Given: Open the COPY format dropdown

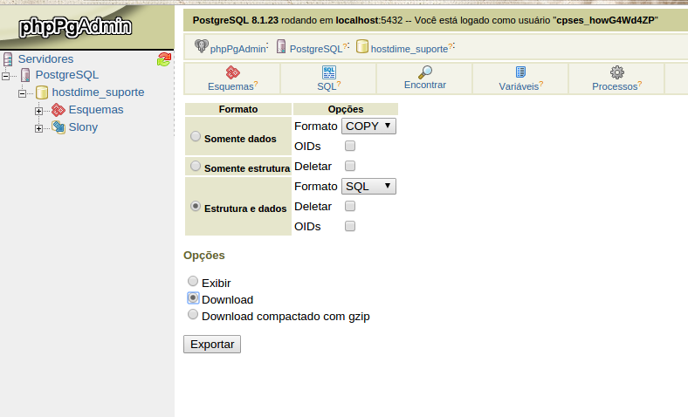Looking at the screenshot, I should tap(368, 126).
